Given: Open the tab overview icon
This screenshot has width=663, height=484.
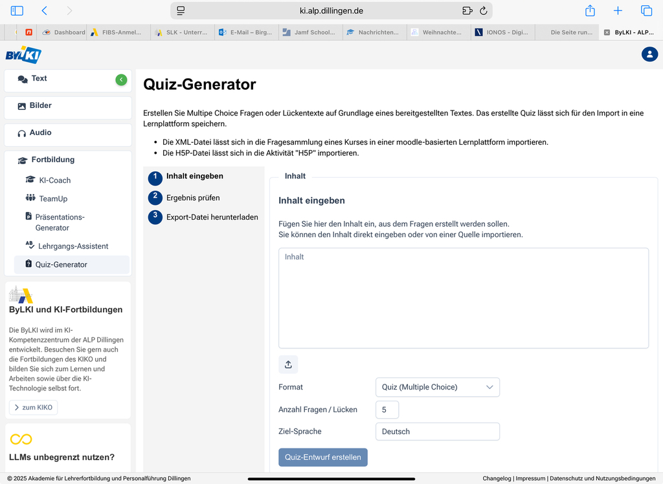Looking at the screenshot, I should (x=646, y=10).
